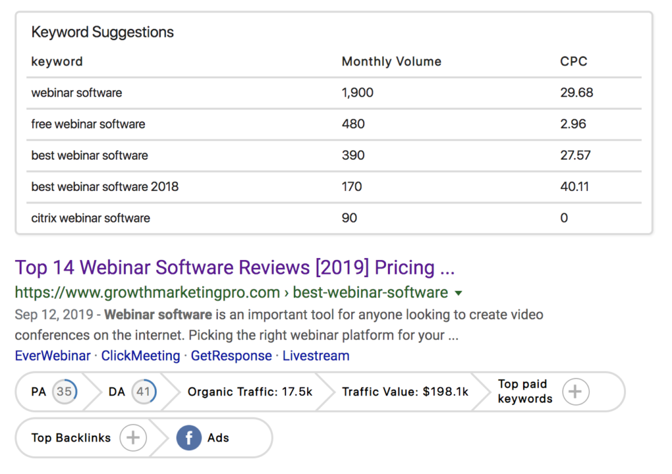Open the Livestream sitelink
The width and height of the screenshot is (672, 474).
click(x=316, y=356)
